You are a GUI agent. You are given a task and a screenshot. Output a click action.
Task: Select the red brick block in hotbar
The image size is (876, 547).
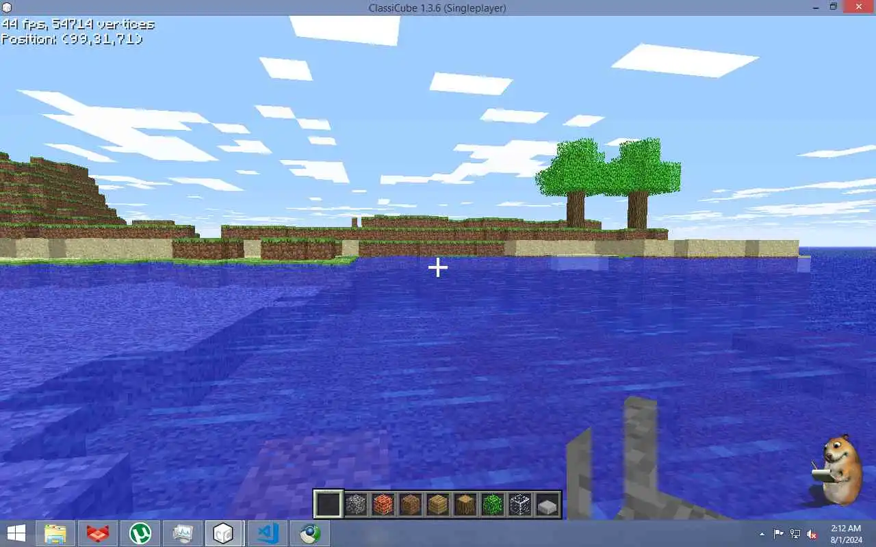tap(383, 505)
